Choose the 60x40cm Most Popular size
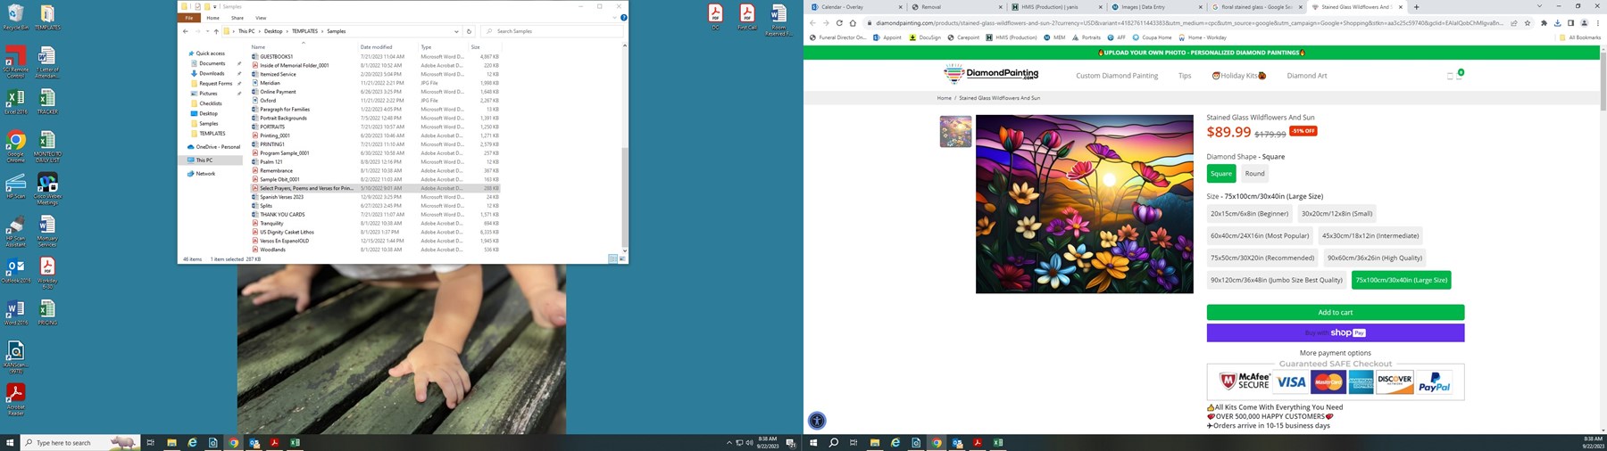This screenshot has height=451, width=1607. (1259, 236)
